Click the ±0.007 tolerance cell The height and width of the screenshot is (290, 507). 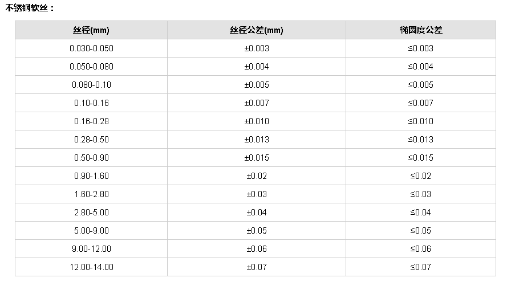tap(256, 103)
